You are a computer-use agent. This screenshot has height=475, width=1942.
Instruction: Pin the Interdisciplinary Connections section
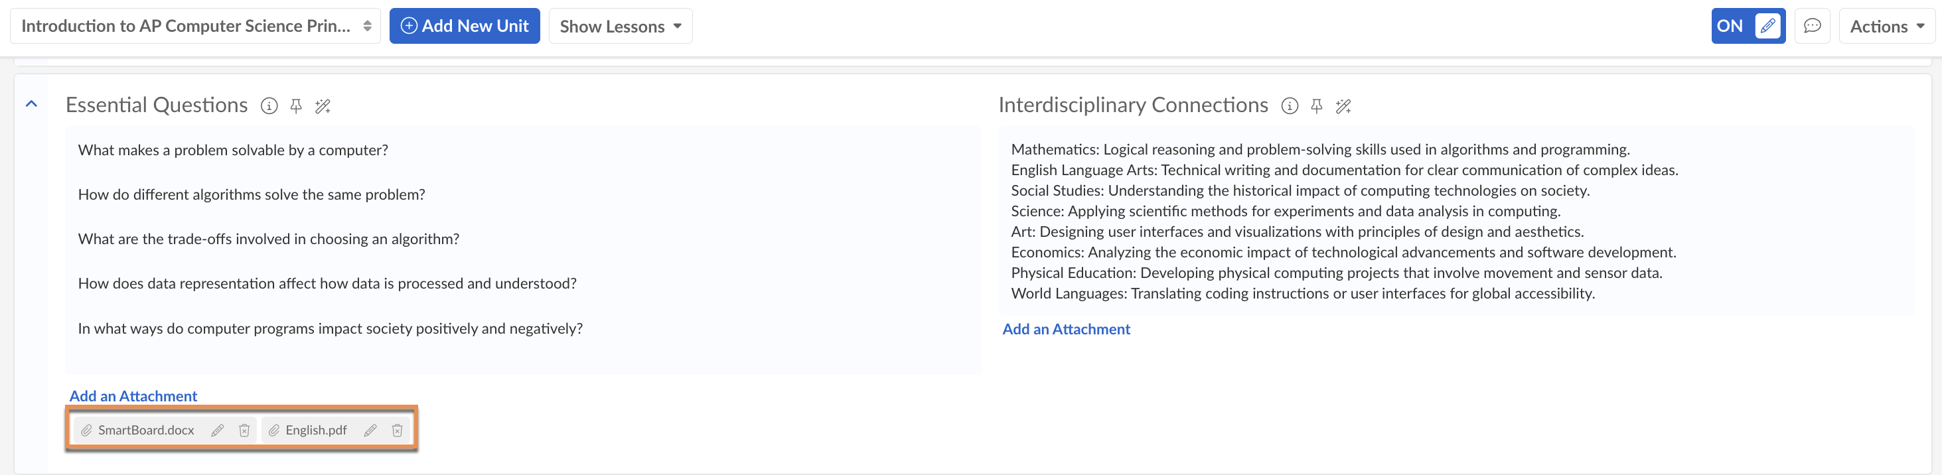(1316, 106)
